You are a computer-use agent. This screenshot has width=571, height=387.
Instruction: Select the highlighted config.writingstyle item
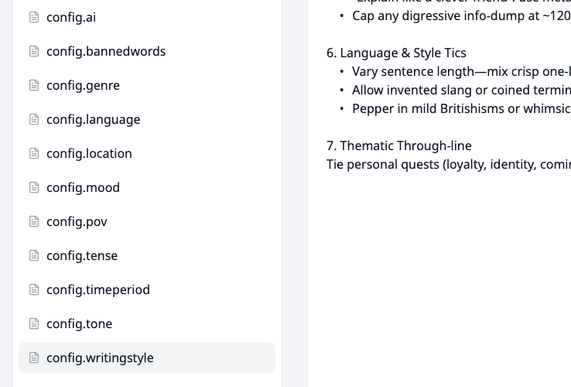pyautogui.click(x=147, y=358)
